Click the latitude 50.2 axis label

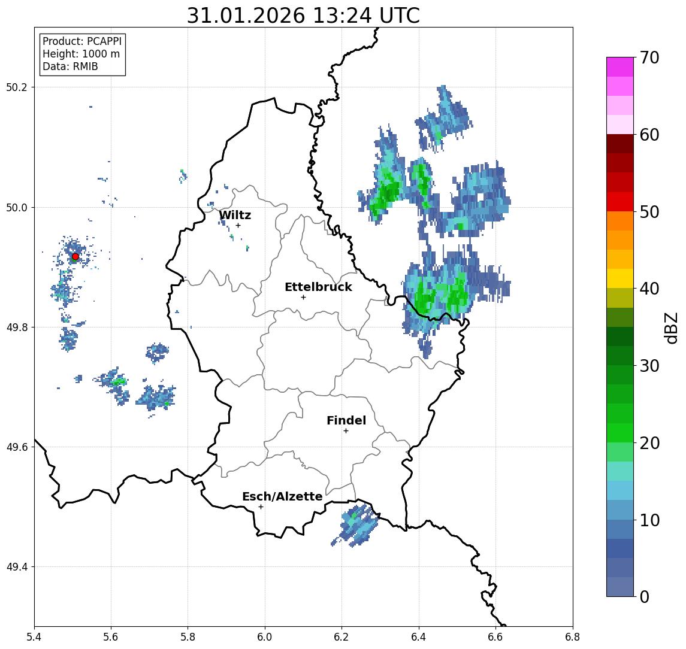click(x=17, y=87)
